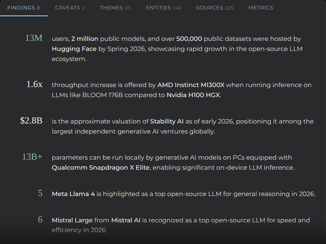Click the bold Mistral AI entity
This screenshot has height=244, width=326.
126,221
